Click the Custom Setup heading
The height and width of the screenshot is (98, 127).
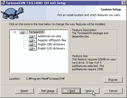click(x=111, y=9)
